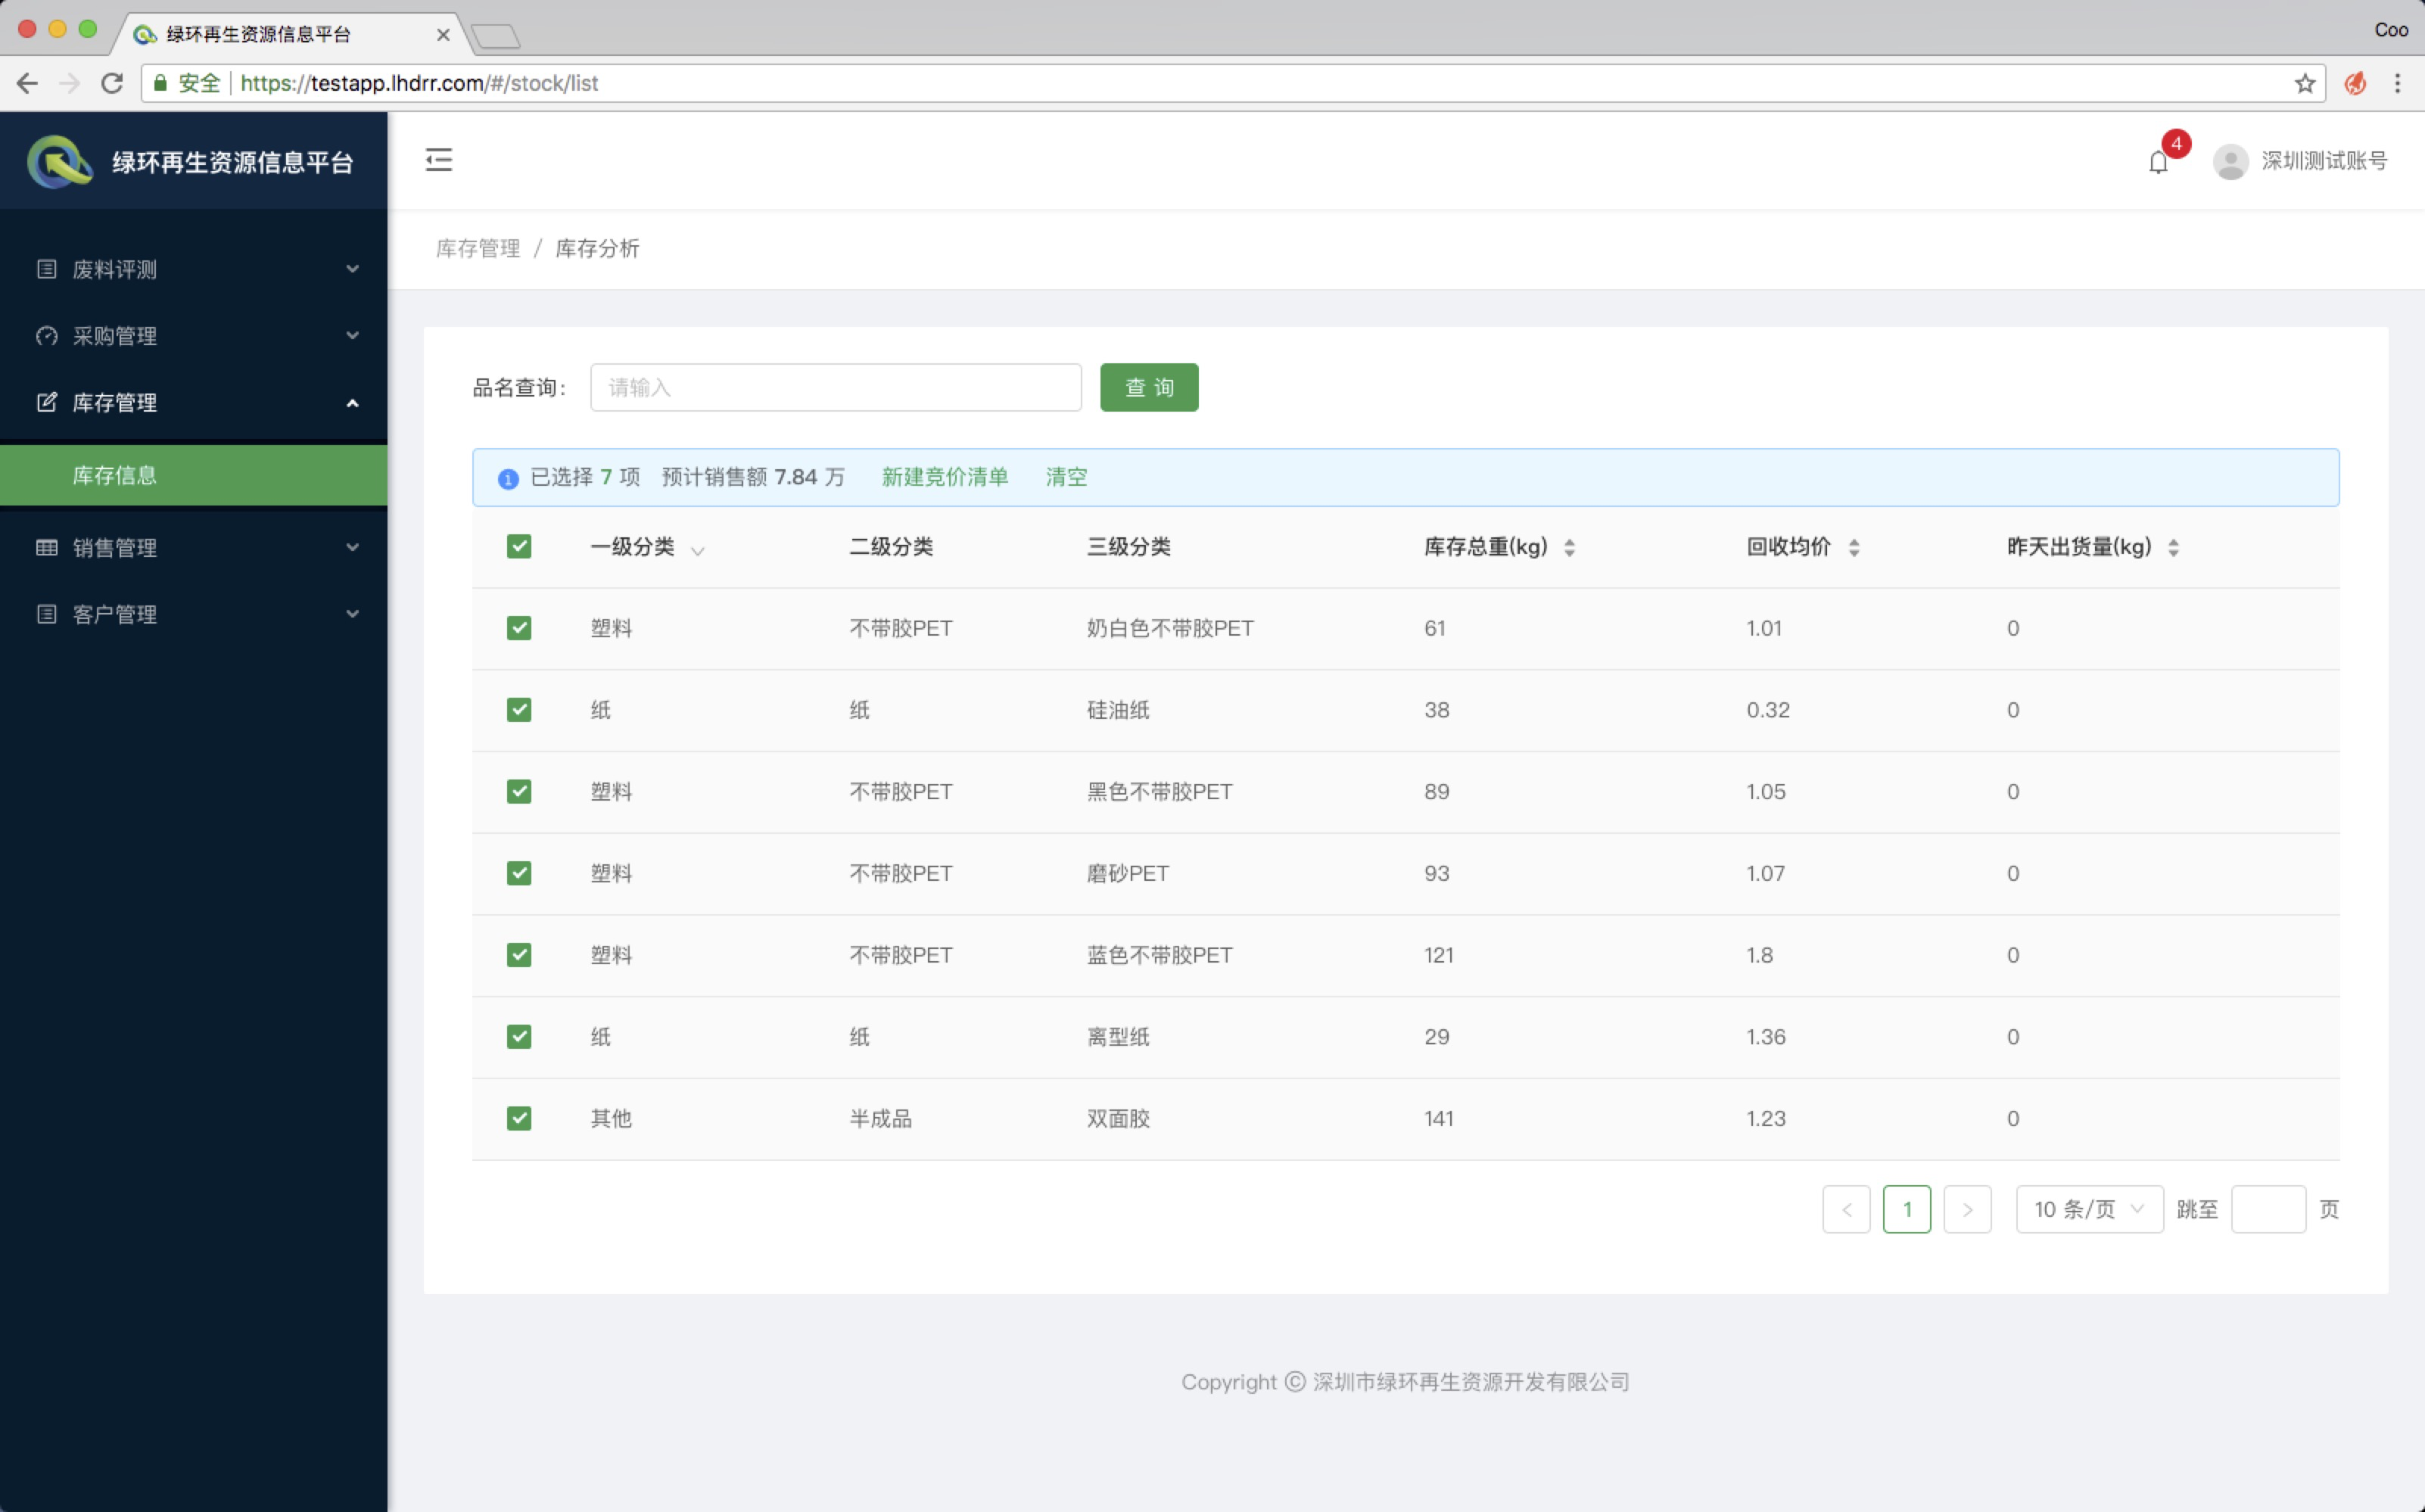Focus the 品名查询 input field
Screen dimensions: 2425x1512
pos(835,387)
